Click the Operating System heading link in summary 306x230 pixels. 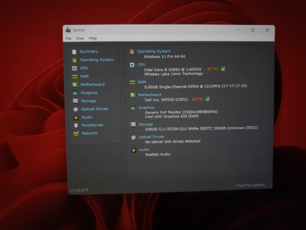[154, 51]
